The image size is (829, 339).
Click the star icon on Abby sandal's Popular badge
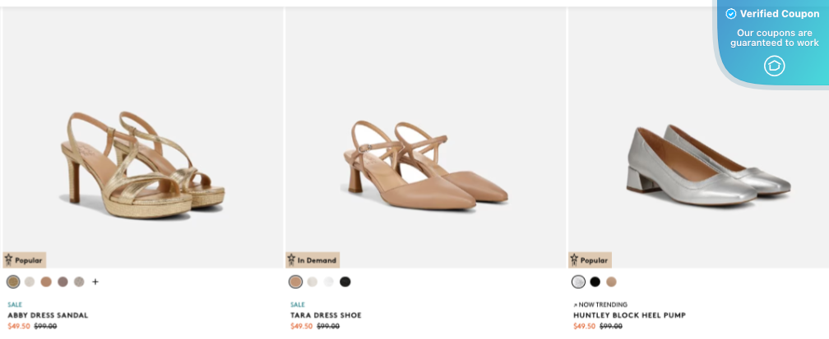tap(9, 260)
